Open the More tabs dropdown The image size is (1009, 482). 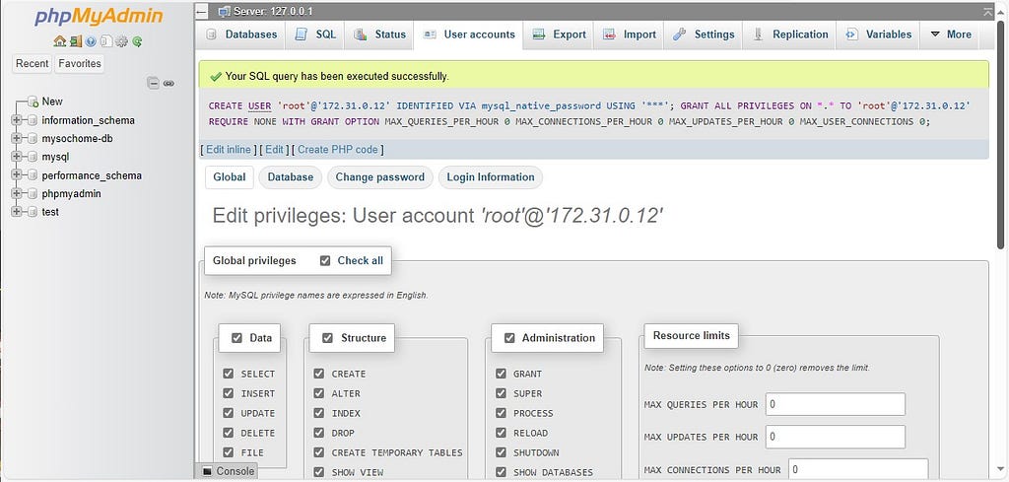[951, 34]
